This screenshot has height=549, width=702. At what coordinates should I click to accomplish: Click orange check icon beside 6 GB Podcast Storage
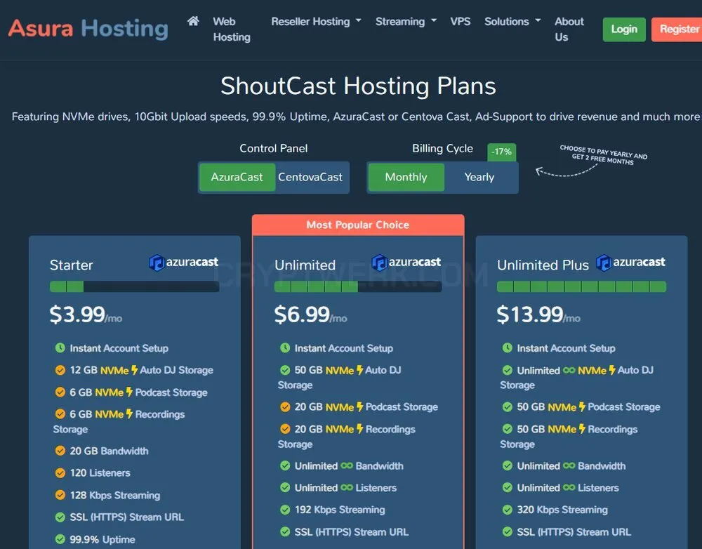[x=60, y=392]
